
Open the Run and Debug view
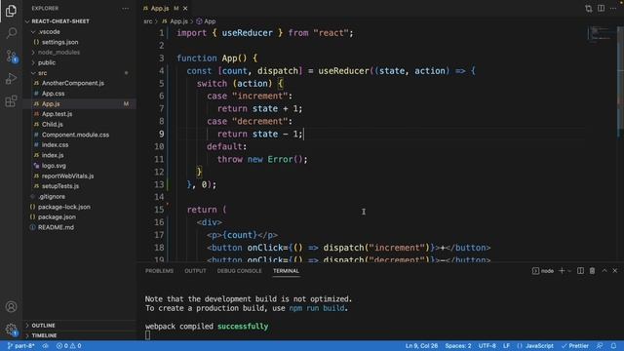coord(11,78)
